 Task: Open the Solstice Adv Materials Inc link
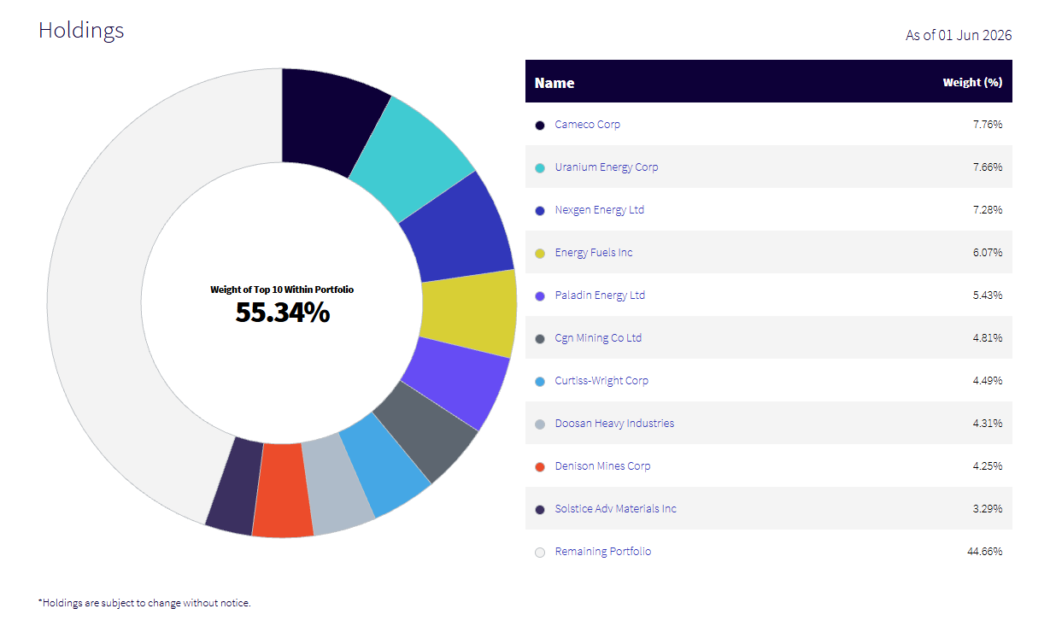pyautogui.click(x=616, y=509)
